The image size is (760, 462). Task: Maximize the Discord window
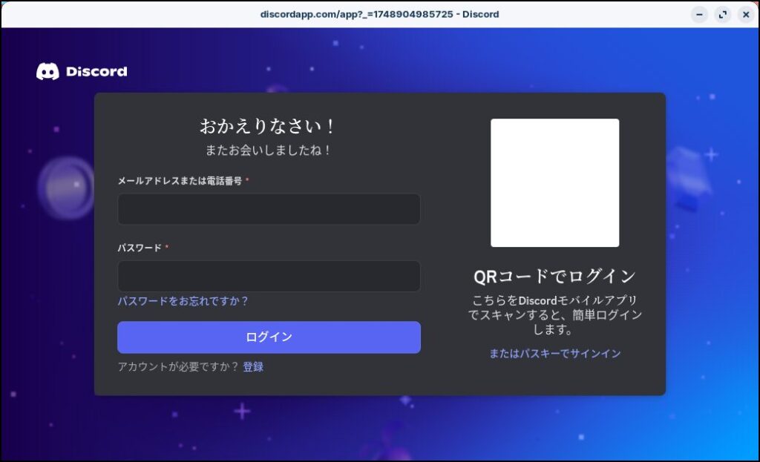[x=723, y=15]
